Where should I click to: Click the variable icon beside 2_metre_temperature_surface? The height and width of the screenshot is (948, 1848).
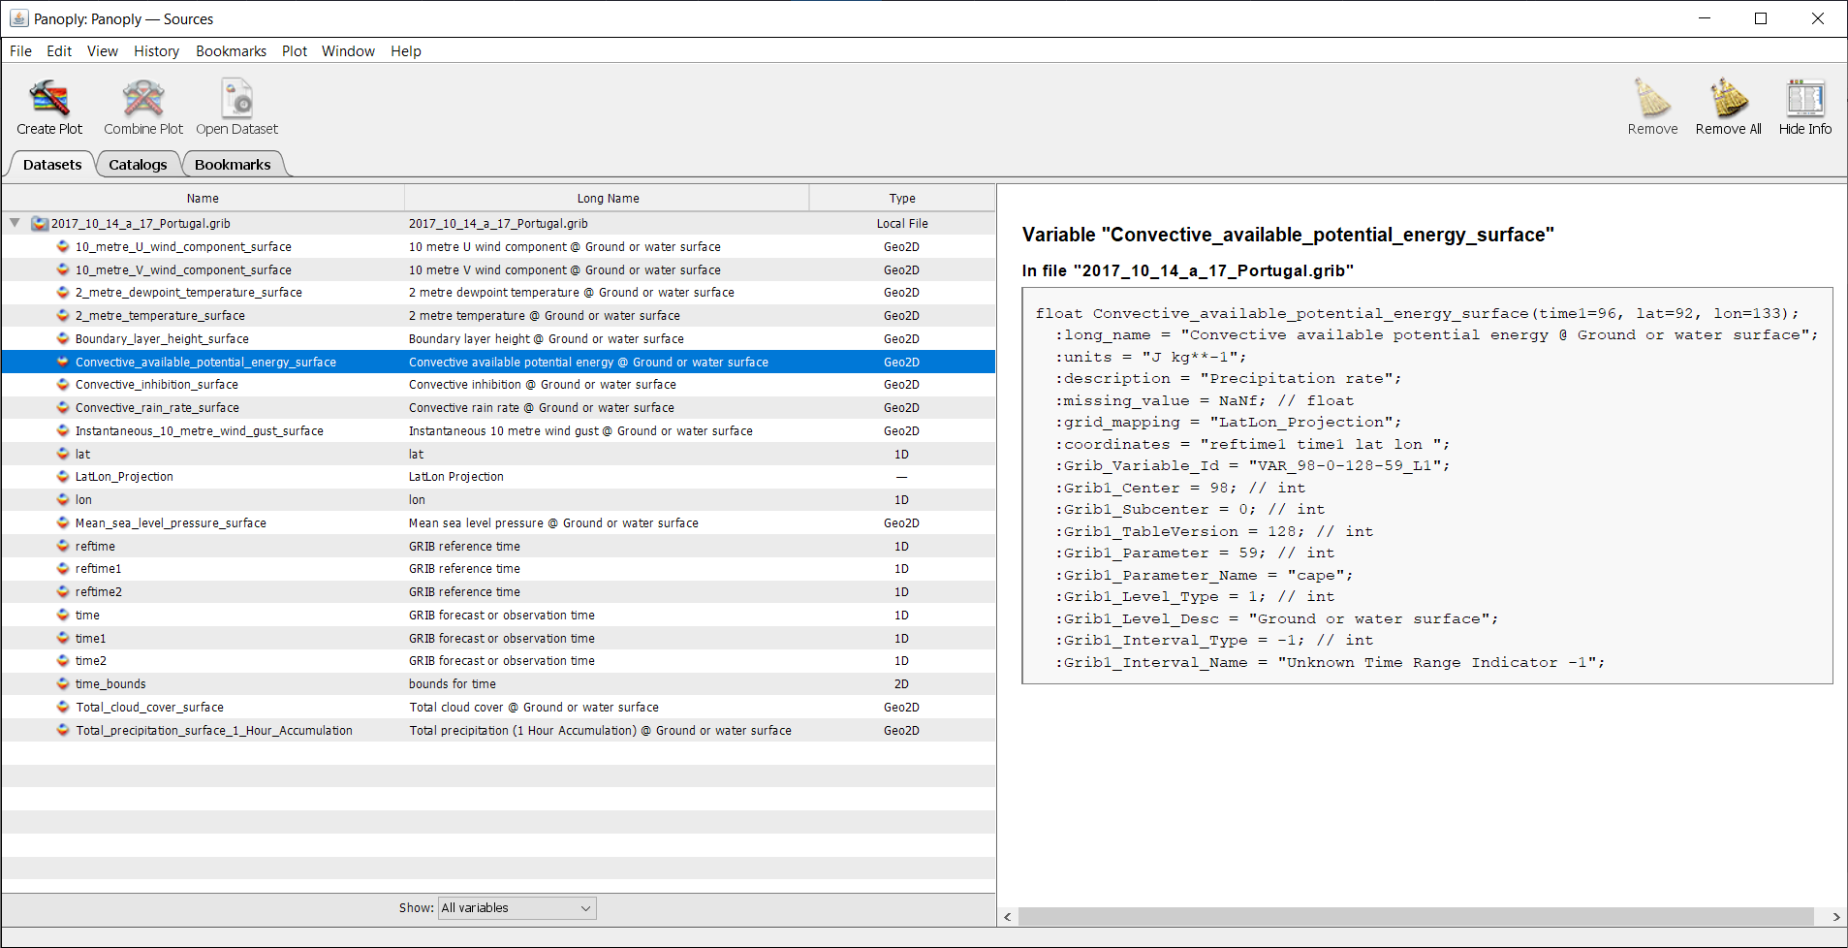click(64, 315)
